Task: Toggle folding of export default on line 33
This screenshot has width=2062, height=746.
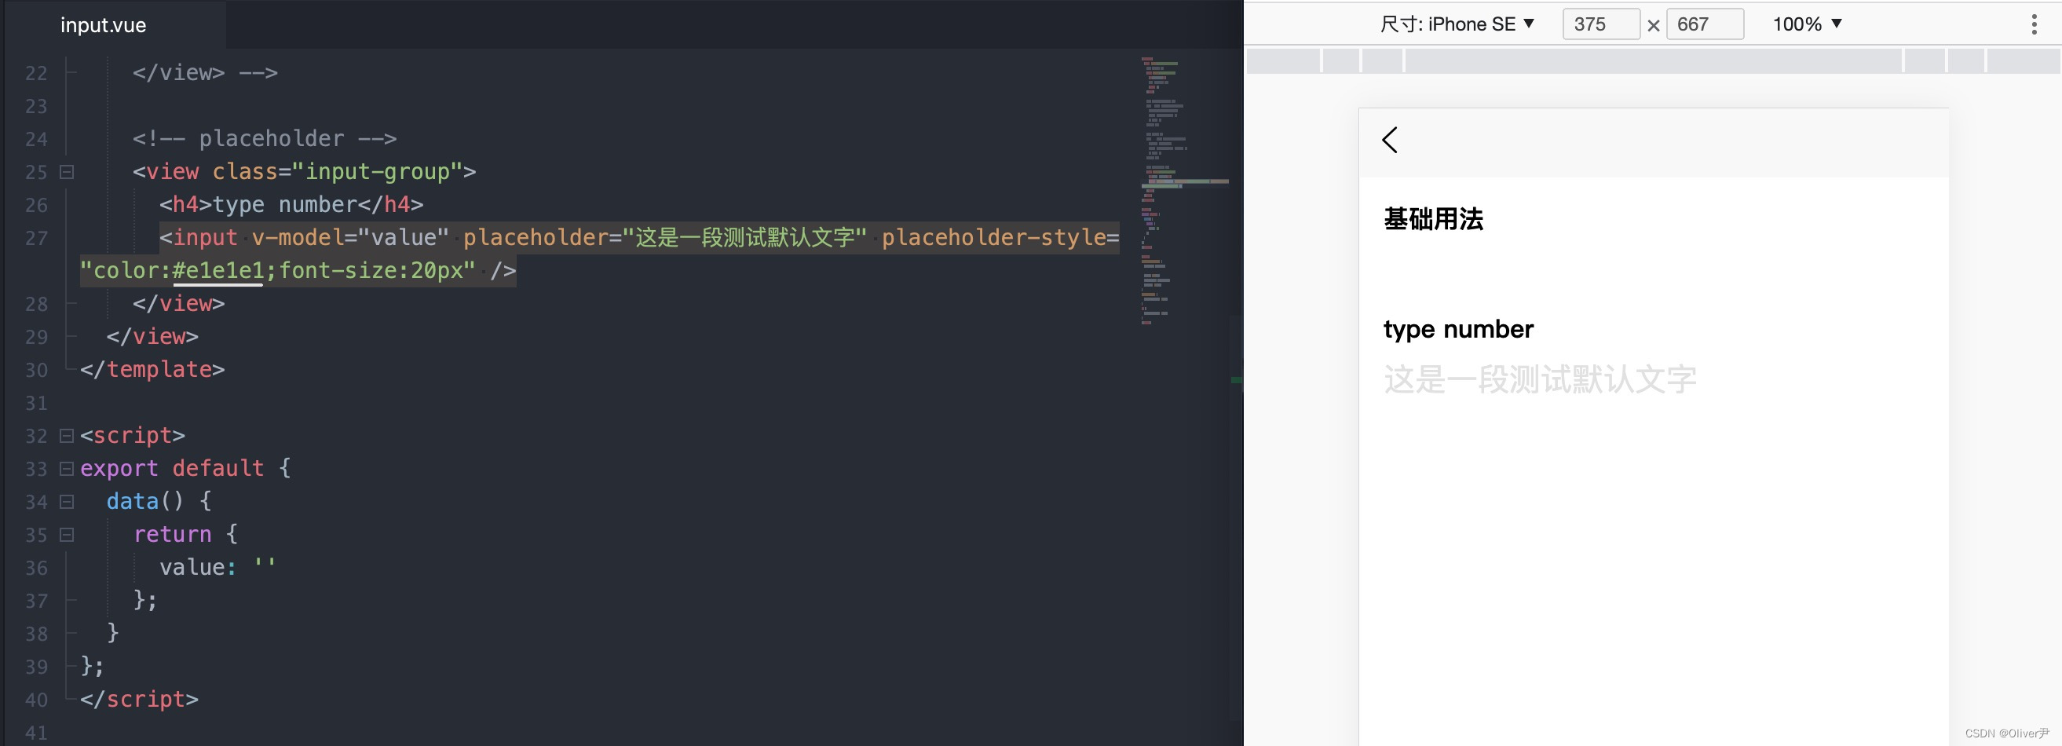Action: [67, 468]
